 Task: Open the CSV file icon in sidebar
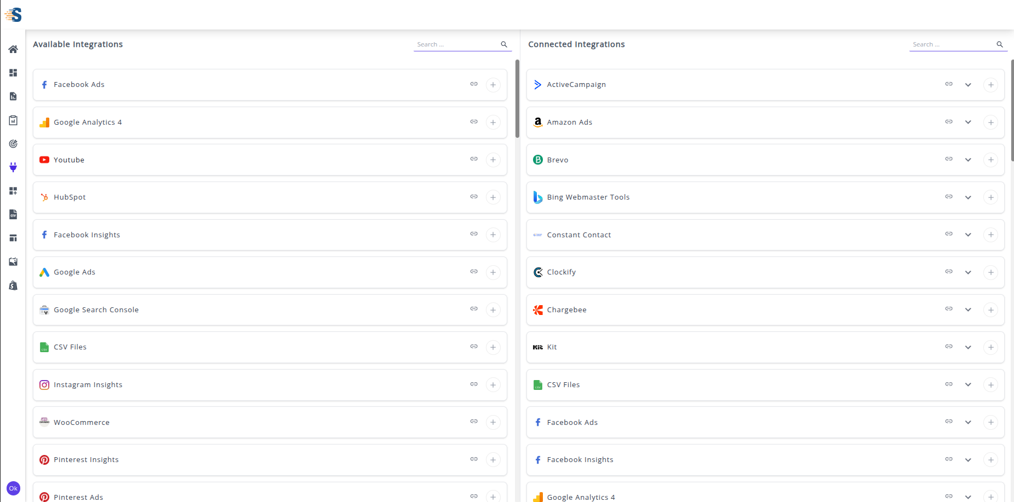tap(13, 214)
